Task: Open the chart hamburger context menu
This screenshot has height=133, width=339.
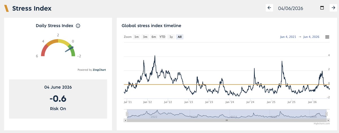Action: click(327, 37)
